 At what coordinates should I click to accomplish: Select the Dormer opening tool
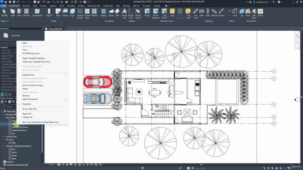tap(221, 13)
